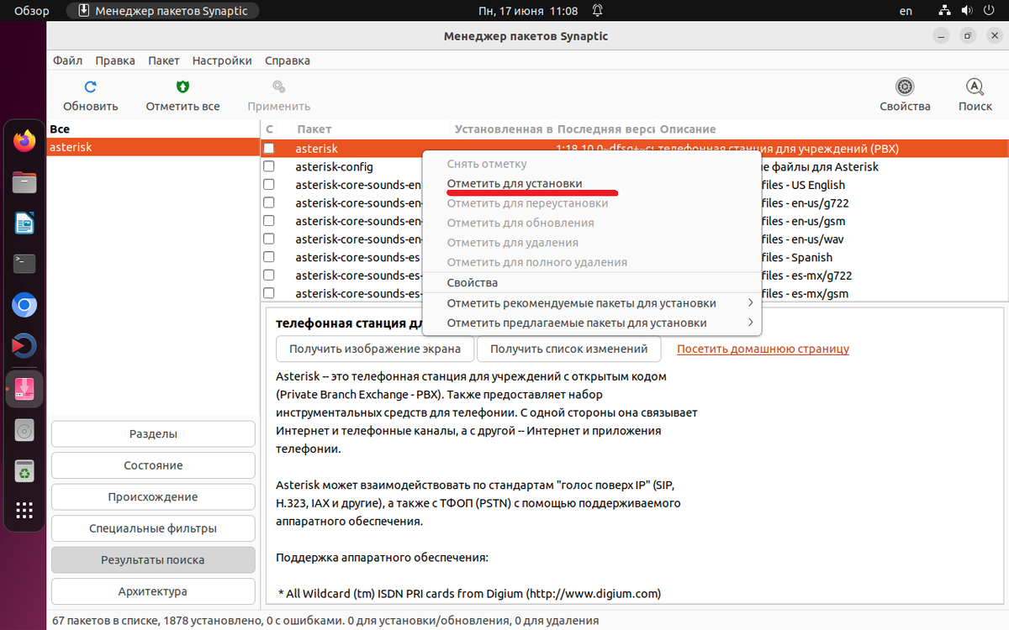The width and height of the screenshot is (1009, 630).
Task: Open the power icon in top bar
Action: click(x=989, y=11)
